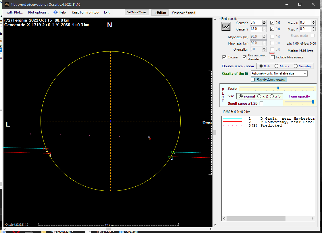322x233 pixels.
Task: Toggle the checkbox beside Center X
Action: point(272,23)
